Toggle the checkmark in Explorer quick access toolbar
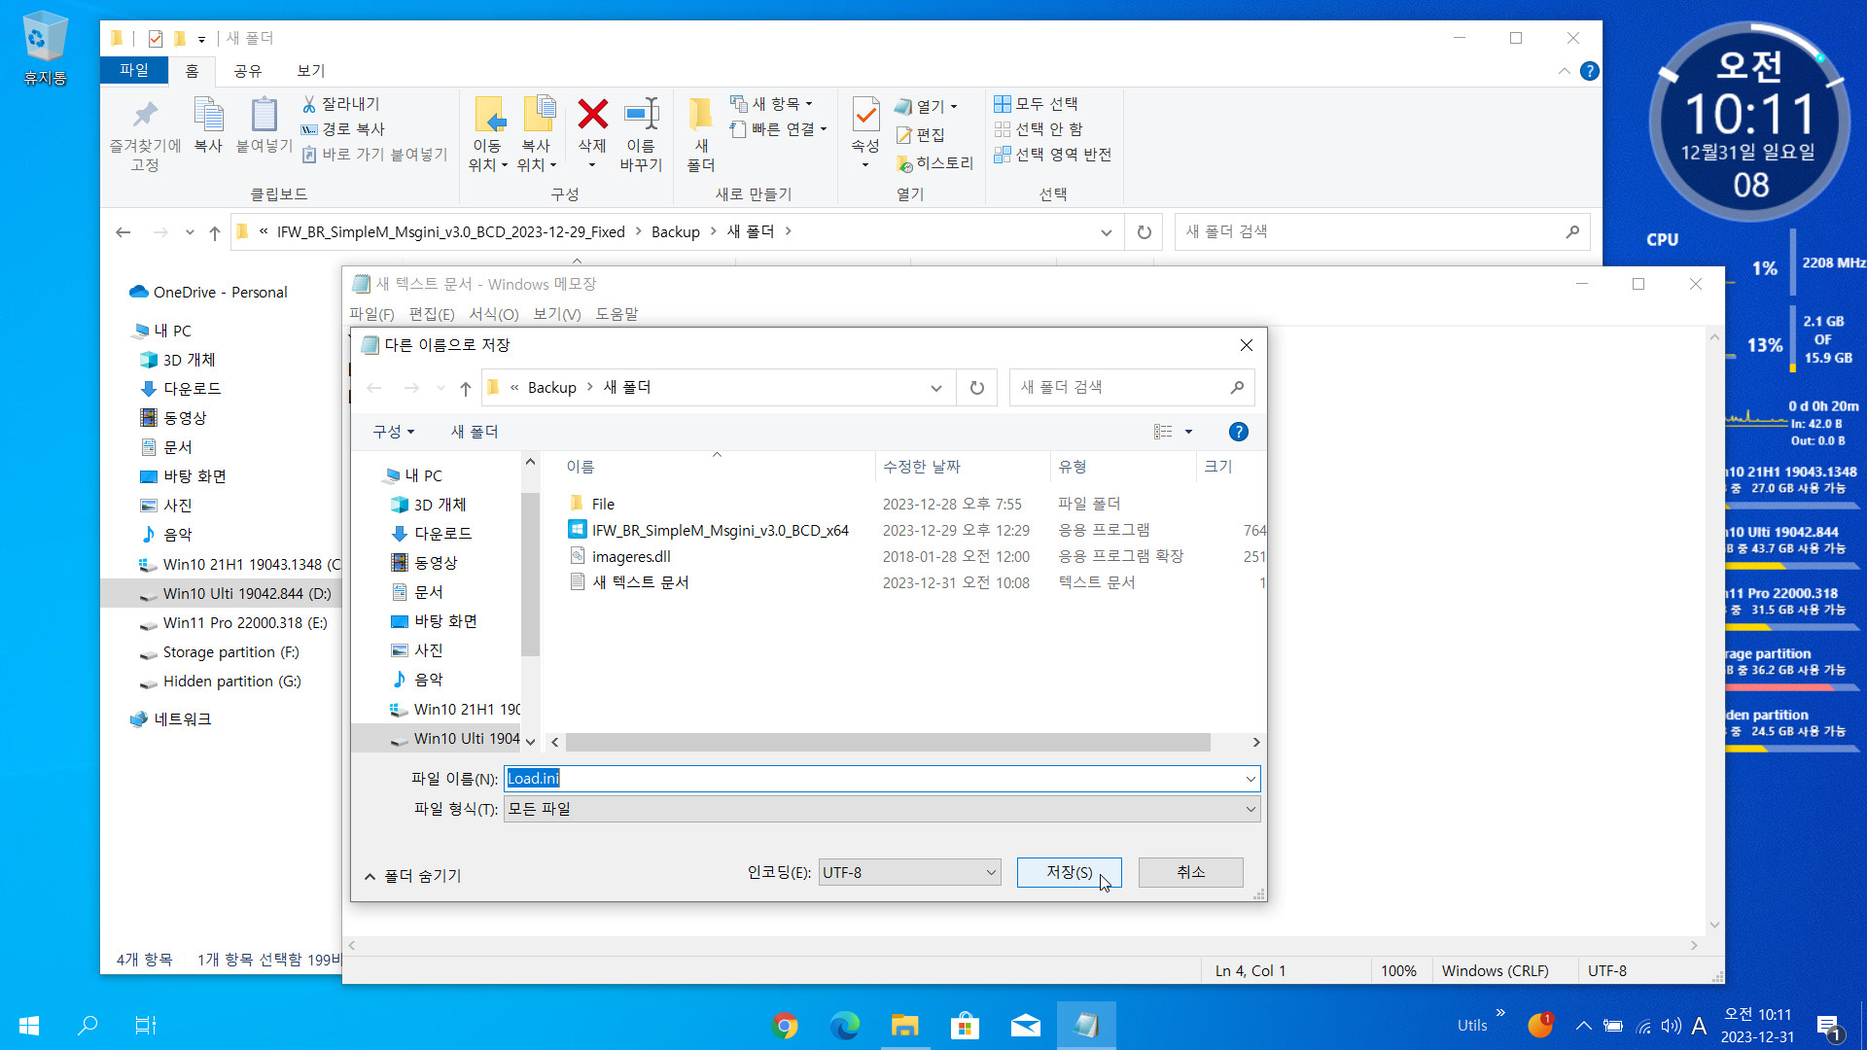Screen dimensions: 1867x1050 coord(156,38)
